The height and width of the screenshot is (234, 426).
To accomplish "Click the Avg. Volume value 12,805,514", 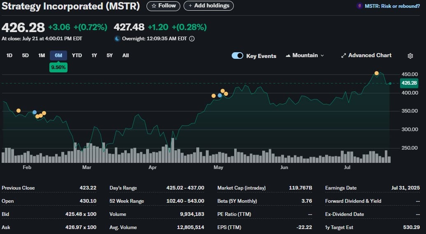I will 191,227.
